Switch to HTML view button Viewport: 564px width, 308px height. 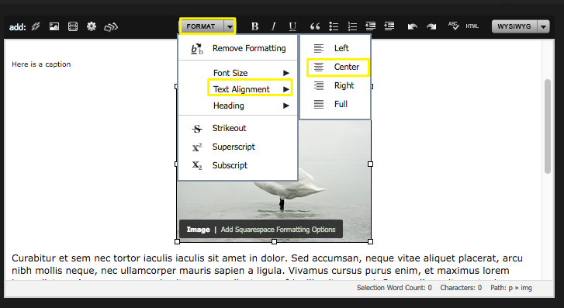pos(472,26)
